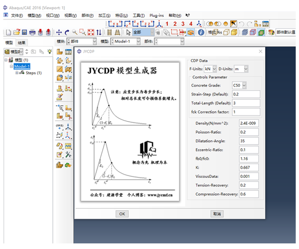Image resolution: width=299 pixels, height=249 pixels.
Task: Switch to the 结果 tab
Action: point(22,43)
